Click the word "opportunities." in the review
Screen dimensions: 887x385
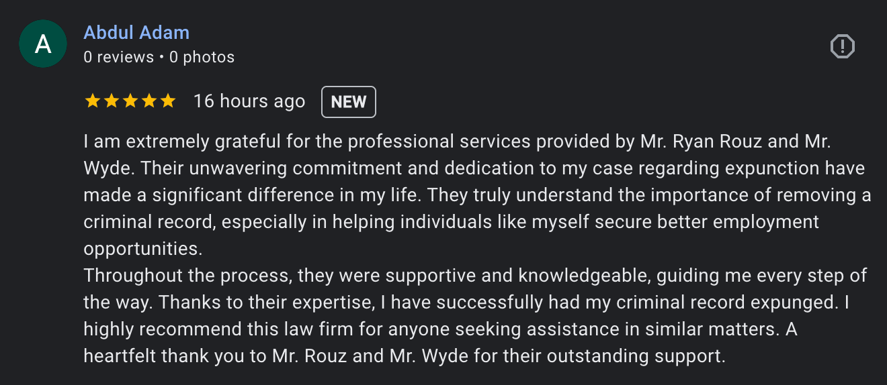click(142, 249)
